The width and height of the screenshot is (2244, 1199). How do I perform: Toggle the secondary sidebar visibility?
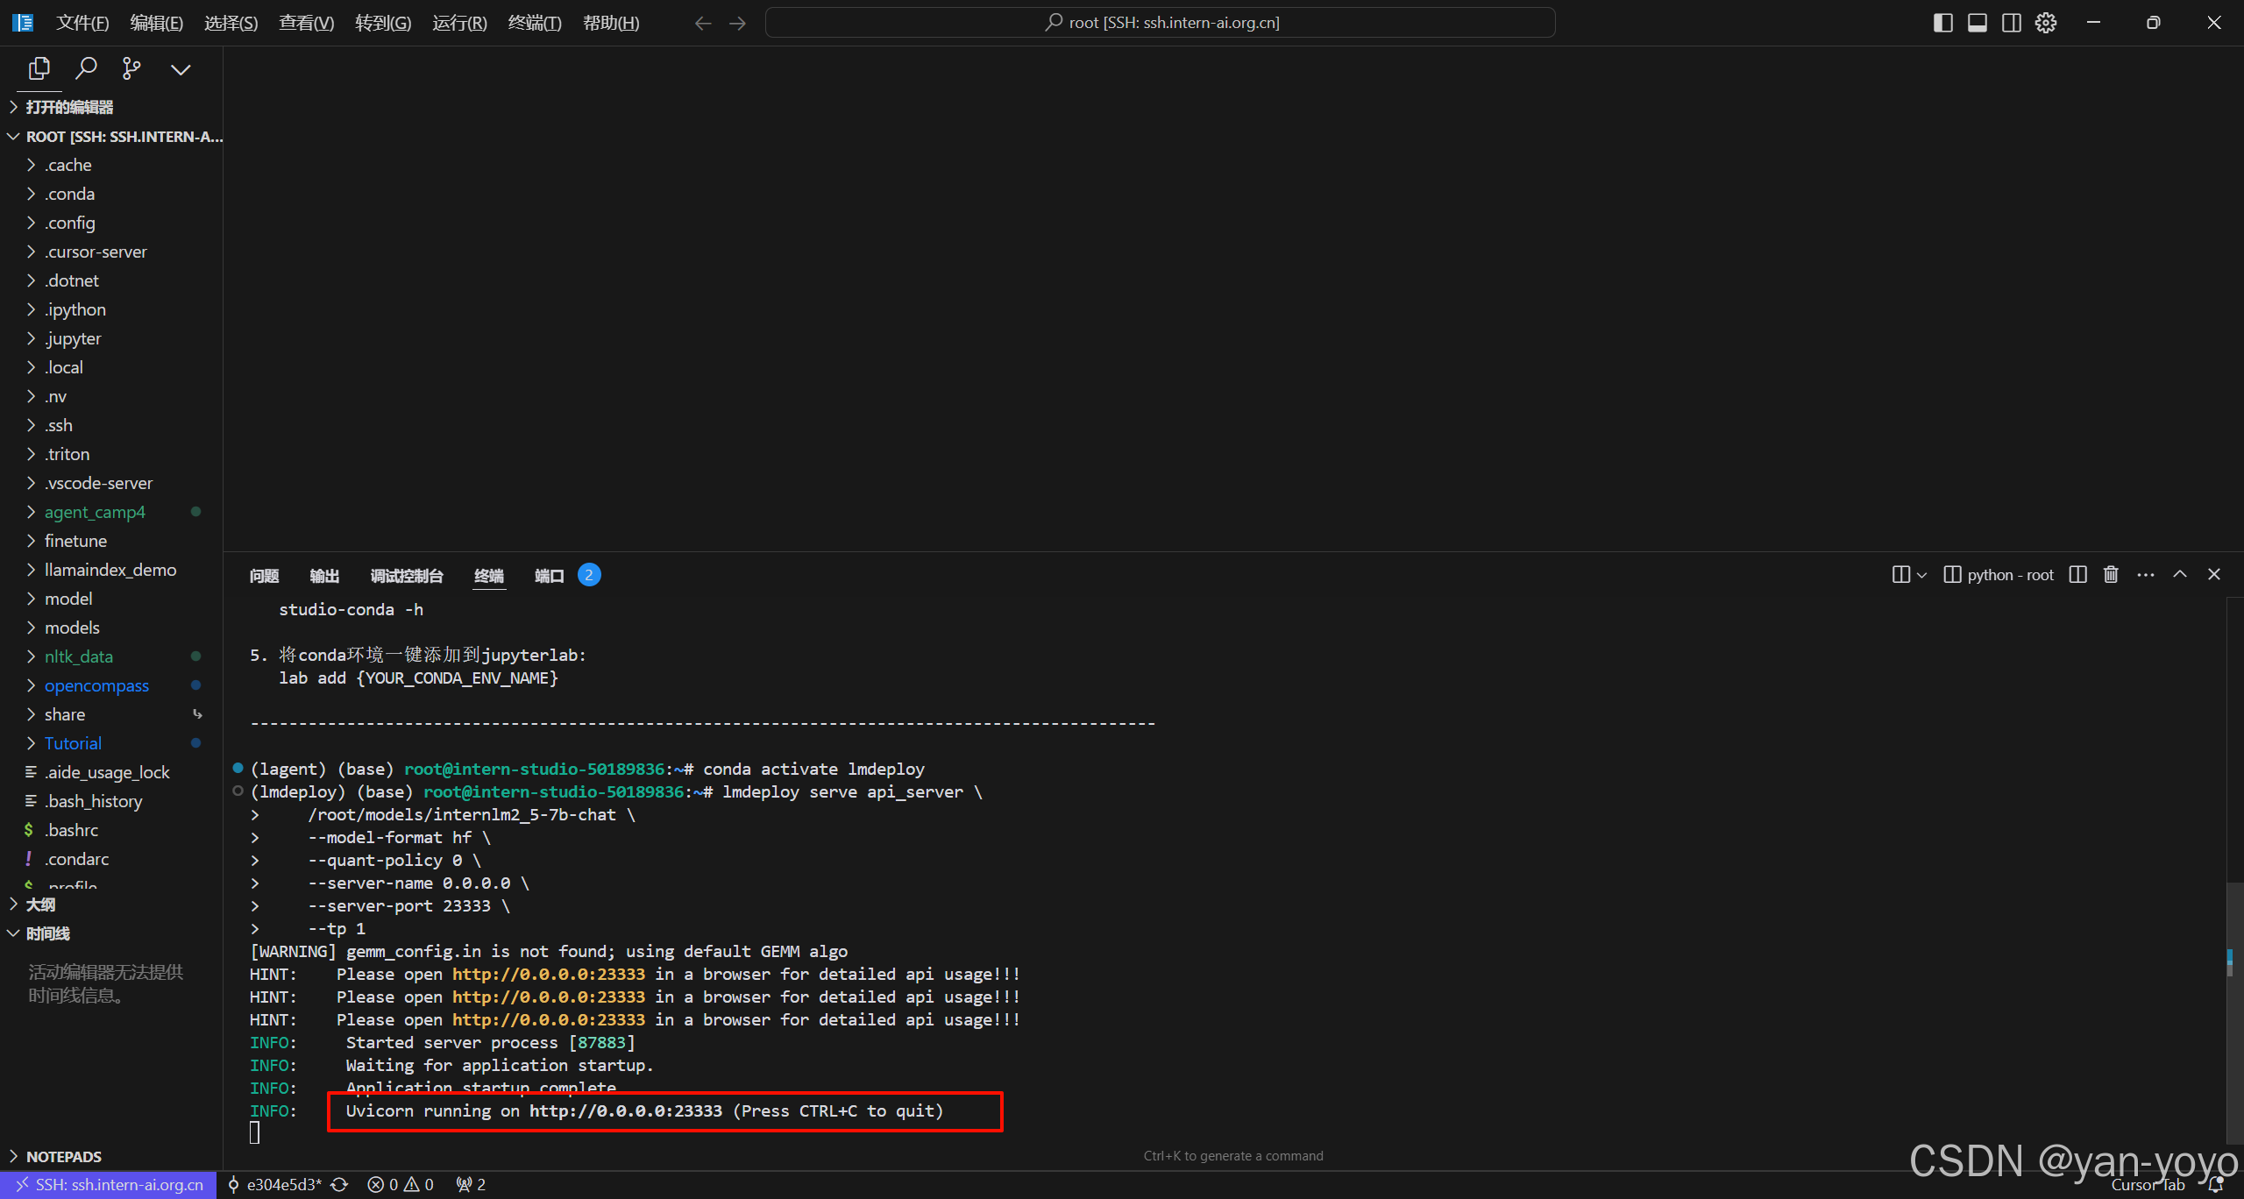click(2011, 22)
